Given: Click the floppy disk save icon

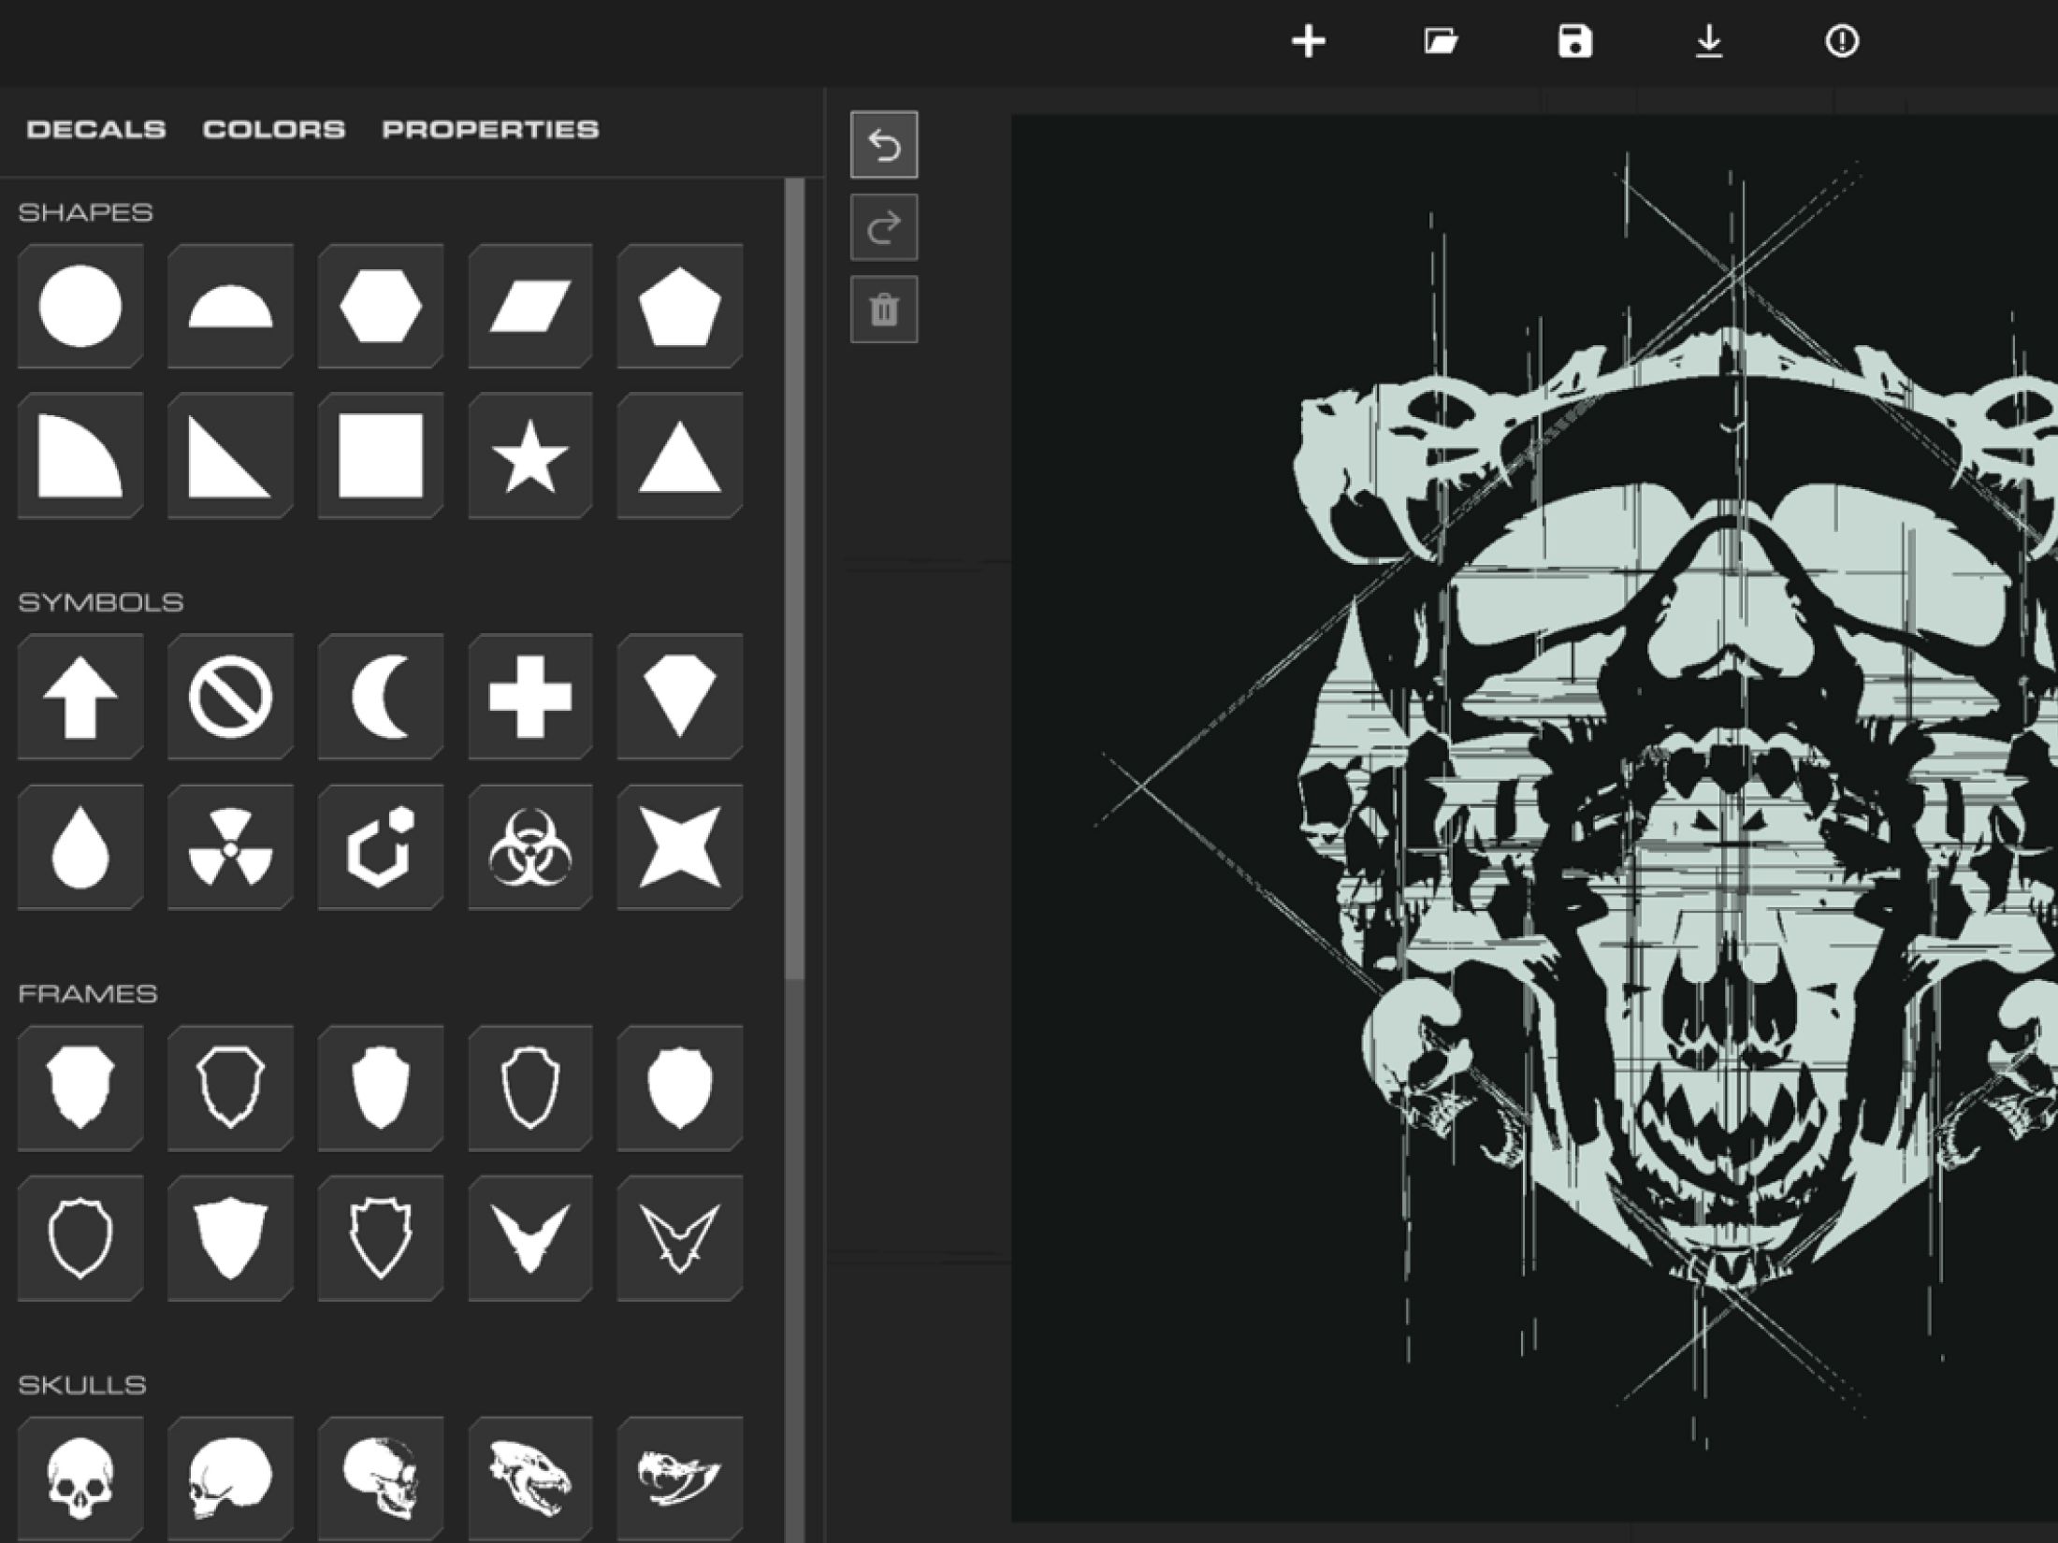Looking at the screenshot, I should (x=1574, y=42).
